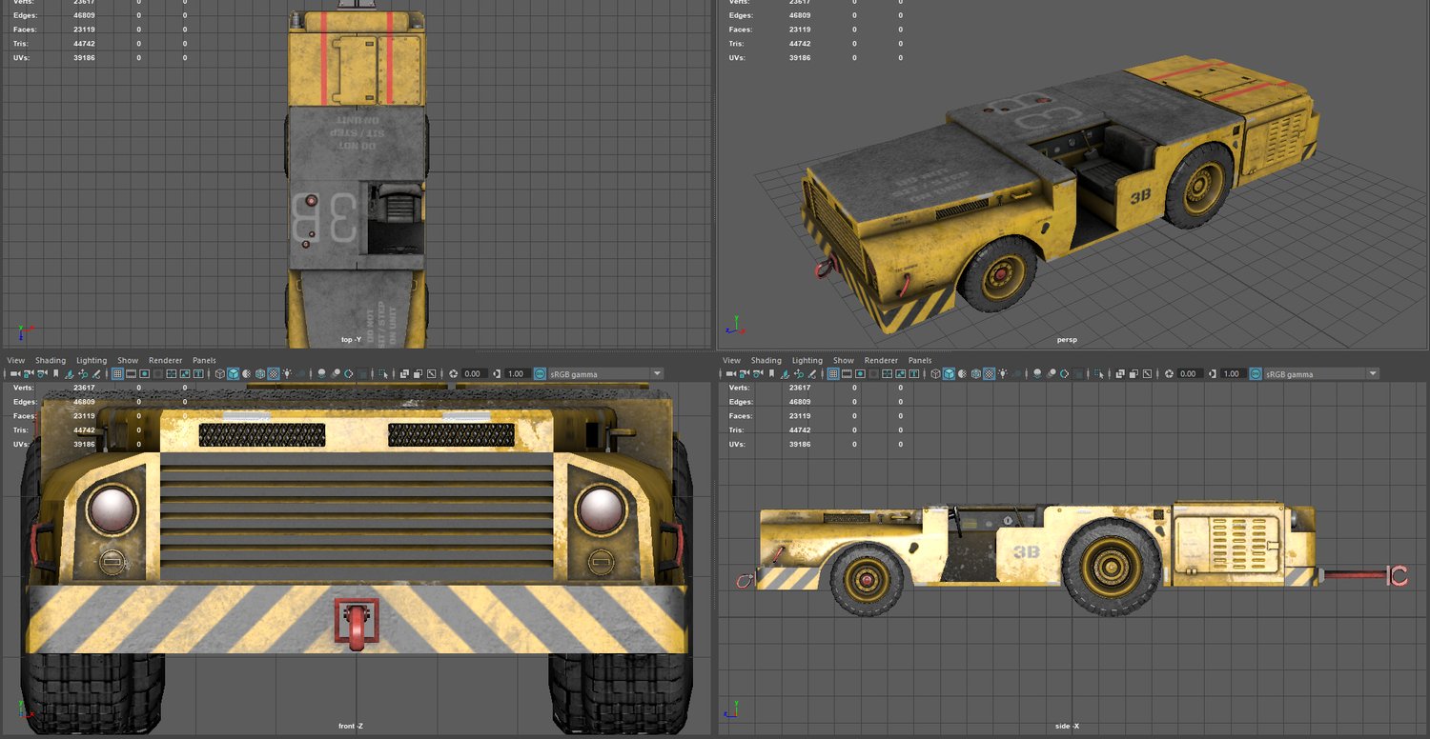1430x739 pixels.
Task: Open the Show menu in side view panel
Action: (843, 361)
